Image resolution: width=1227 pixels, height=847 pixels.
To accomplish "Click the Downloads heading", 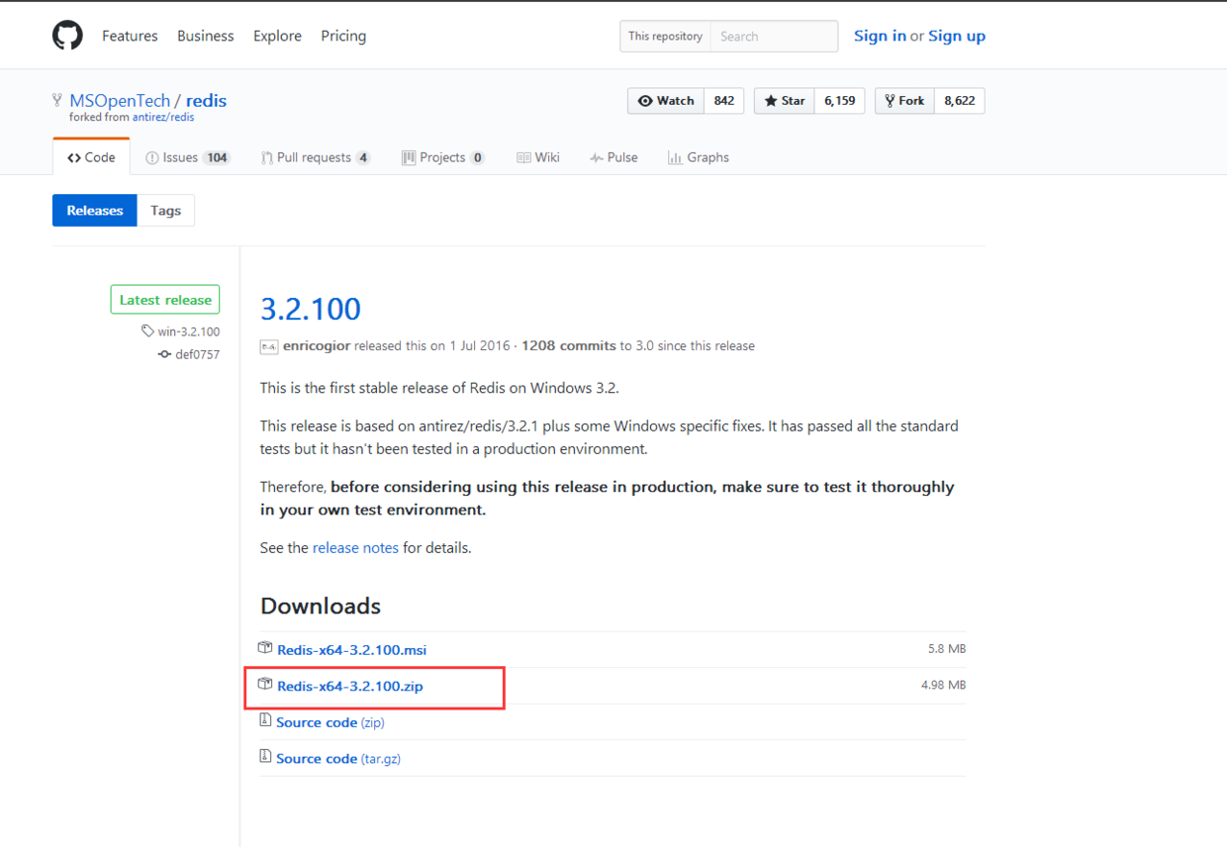I will pyautogui.click(x=321, y=606).
